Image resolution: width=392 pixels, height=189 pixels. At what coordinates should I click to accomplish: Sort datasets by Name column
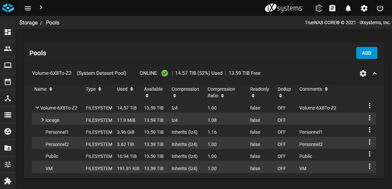pyautogui.click(x=43, y=89)
